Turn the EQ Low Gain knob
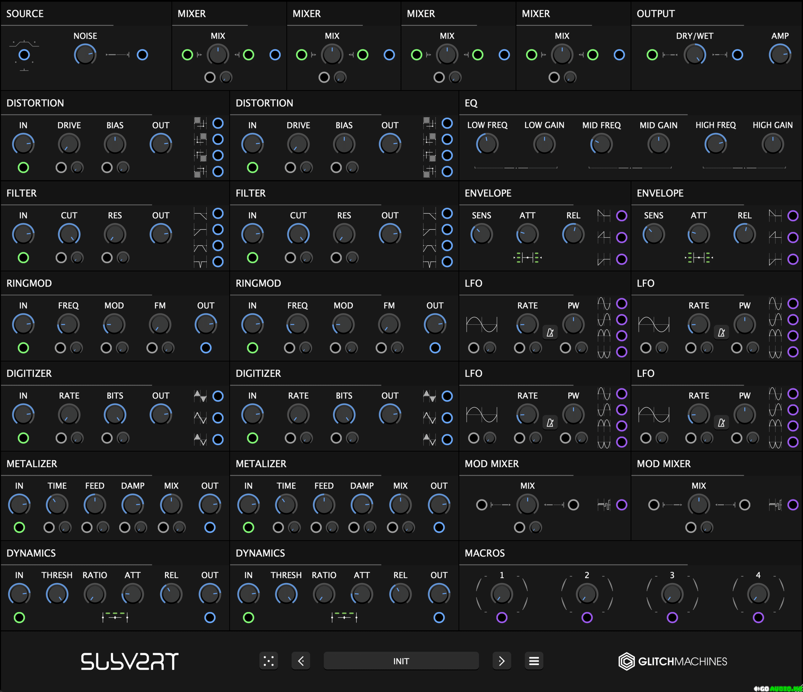Viewport: 803px width, 692px height. point(544,144)
